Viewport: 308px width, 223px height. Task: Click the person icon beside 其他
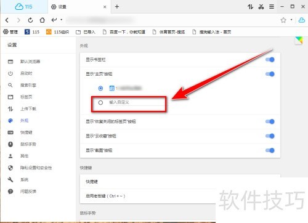(x=10, y=156)
